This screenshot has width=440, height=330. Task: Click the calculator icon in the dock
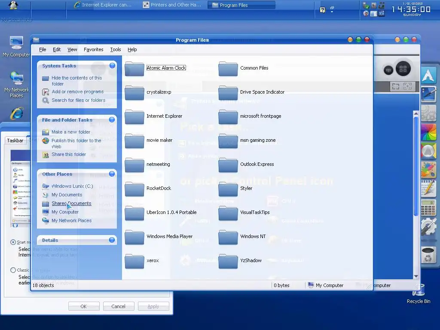click(428, 208)
